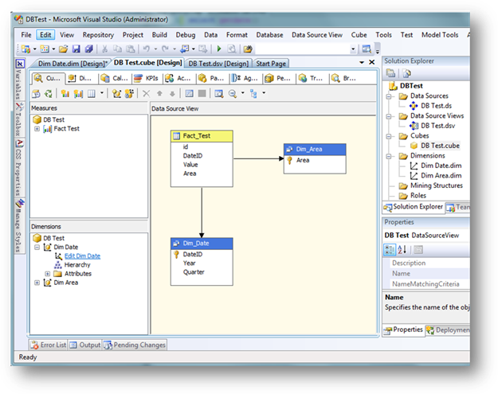Select DB Test.cube in Solution Explorer
The image size is (498, 394).
[x=440, y=146]
